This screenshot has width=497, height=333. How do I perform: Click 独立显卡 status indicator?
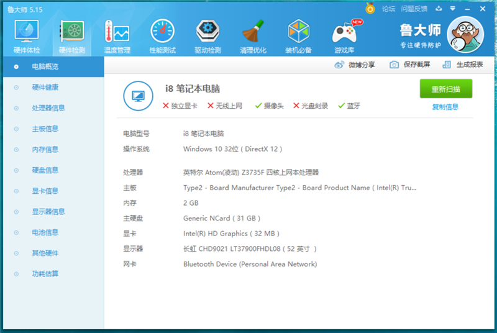pyautogui.click(x=180, y=106)
